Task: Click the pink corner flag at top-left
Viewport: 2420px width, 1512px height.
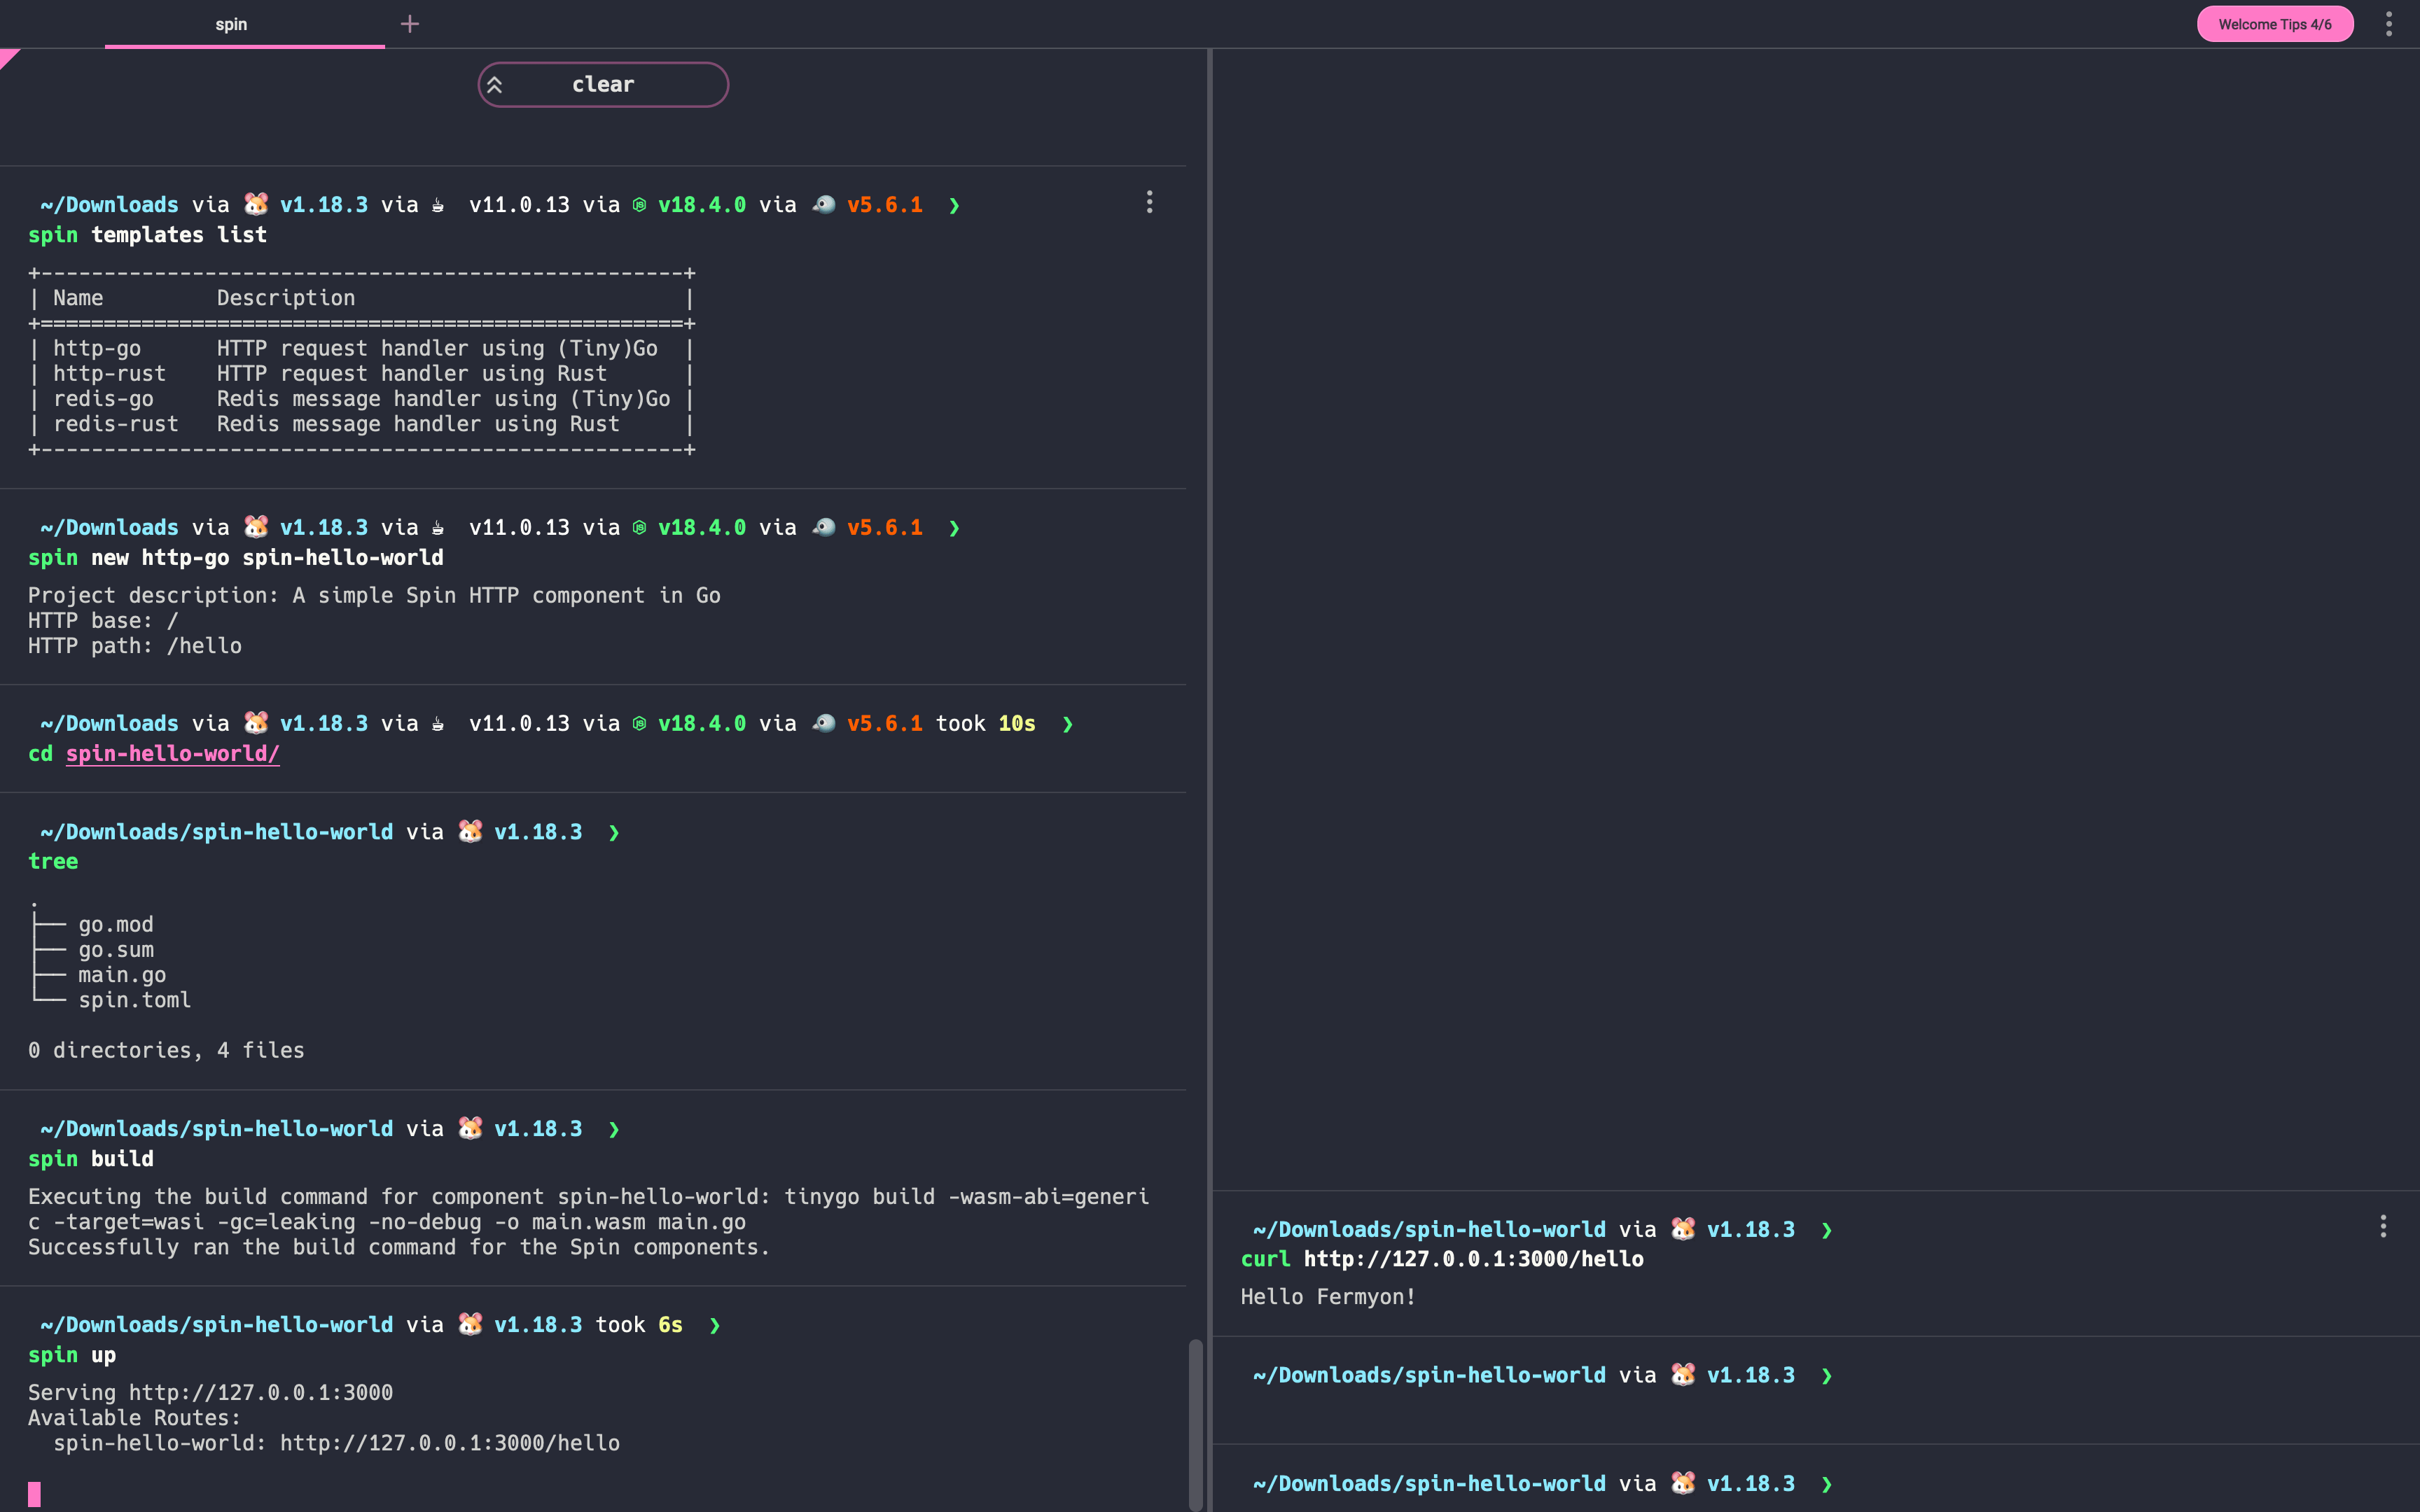Action: [x=8, y=58]
